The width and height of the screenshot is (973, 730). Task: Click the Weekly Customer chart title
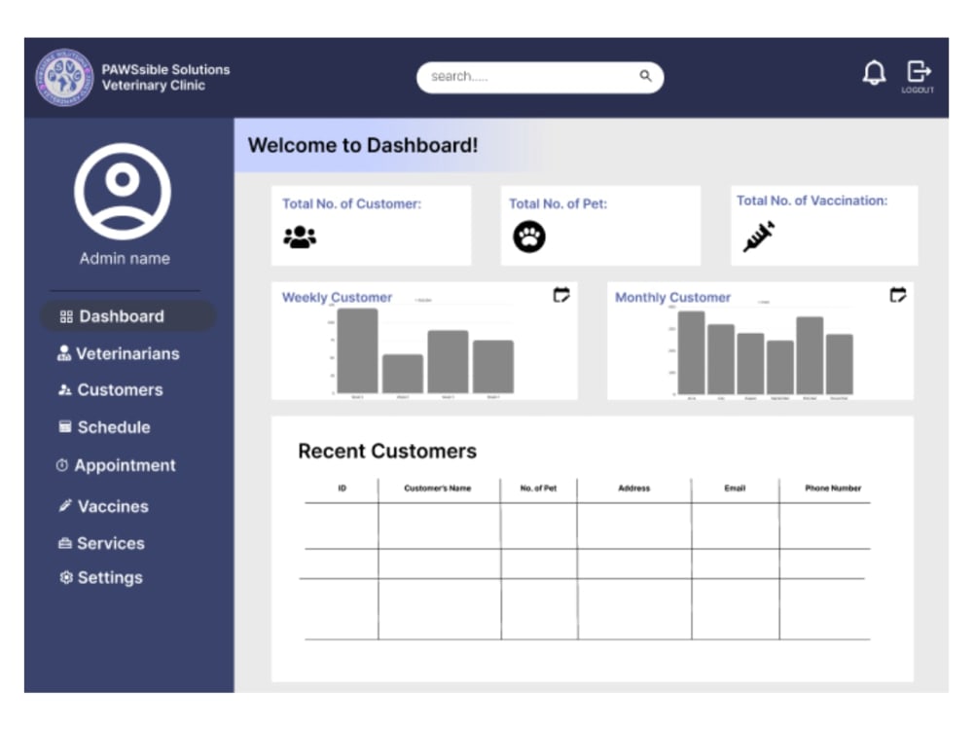pyautogui.click(x=337, y=297)
